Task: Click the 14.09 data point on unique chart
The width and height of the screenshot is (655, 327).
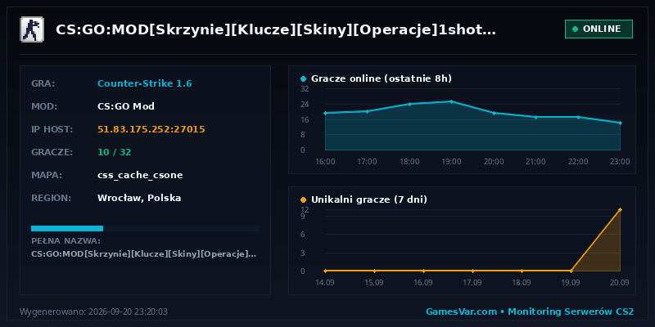Action: (325, 271)
